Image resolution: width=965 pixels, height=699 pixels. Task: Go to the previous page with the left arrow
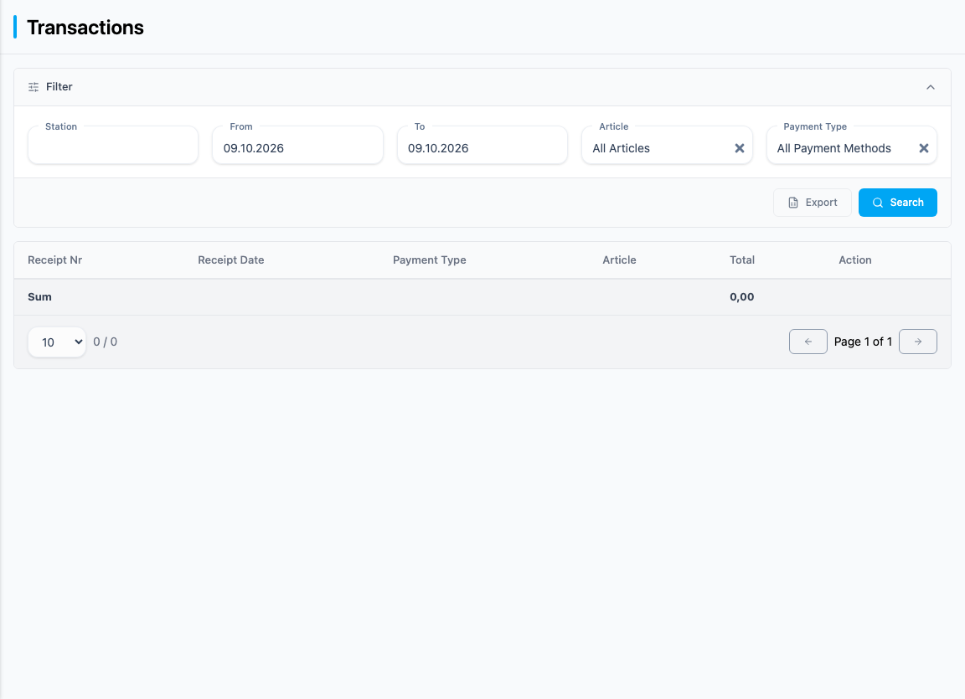tap(808, 342)
